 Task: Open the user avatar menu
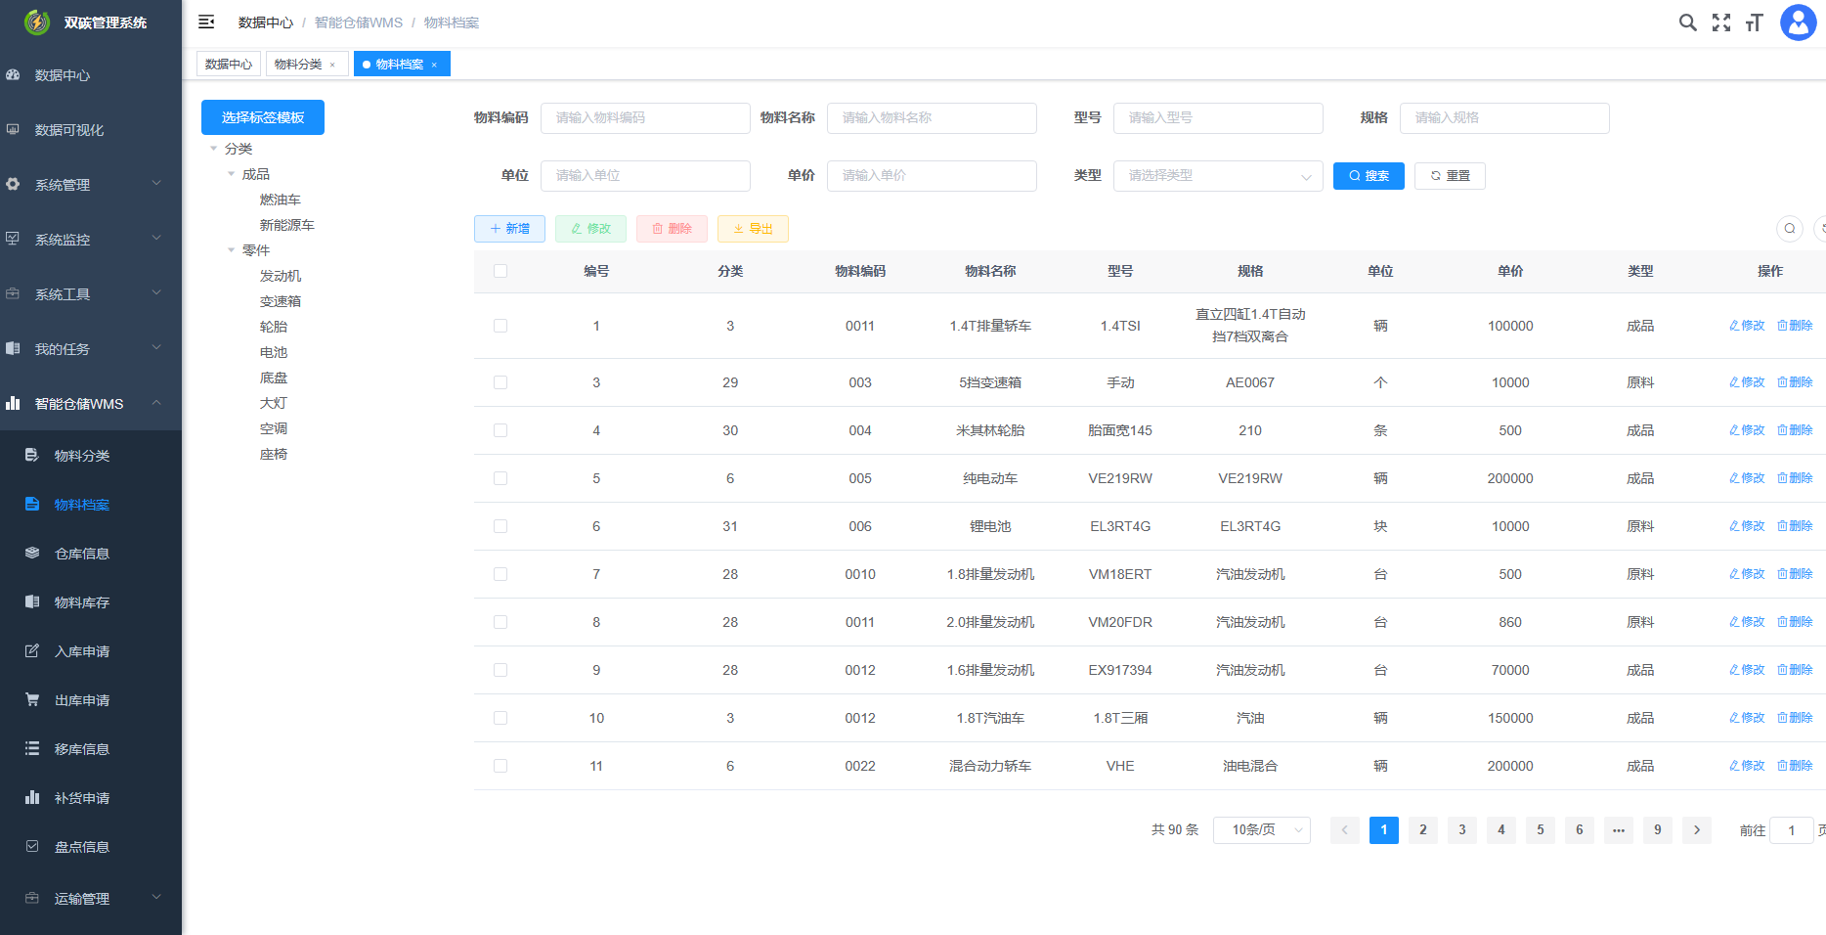point(1799,22)
